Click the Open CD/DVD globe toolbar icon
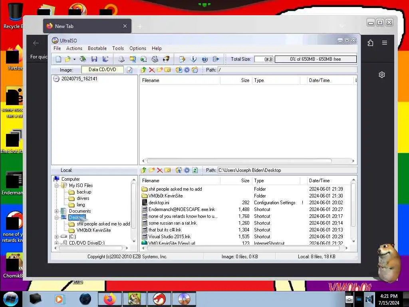 tap(83, 59)
